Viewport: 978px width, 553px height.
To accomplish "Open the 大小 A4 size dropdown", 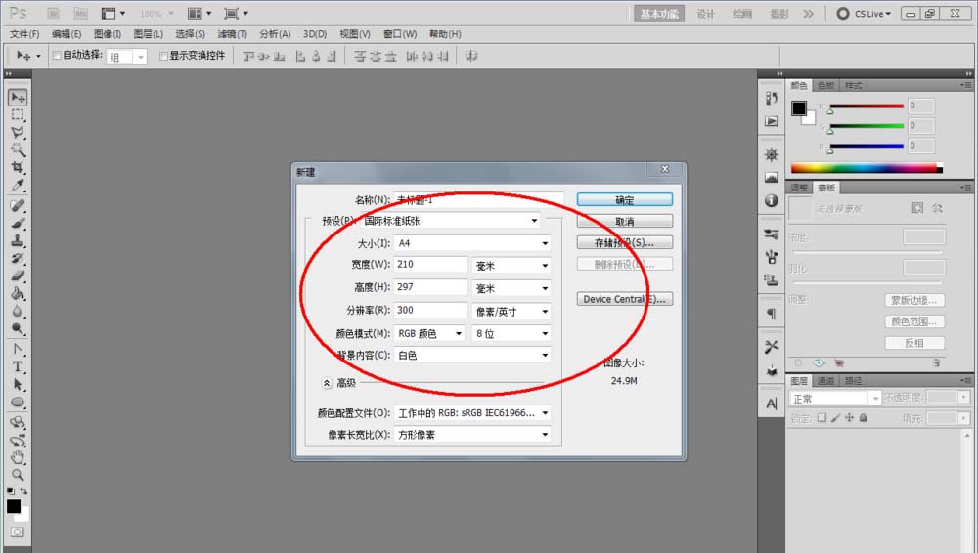I will tap(472, 243).
